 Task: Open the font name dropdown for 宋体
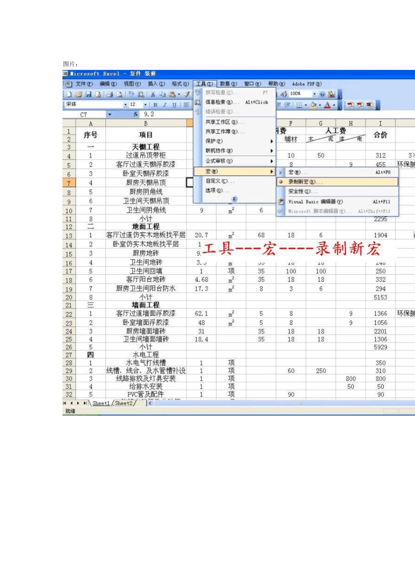point(125,105)
